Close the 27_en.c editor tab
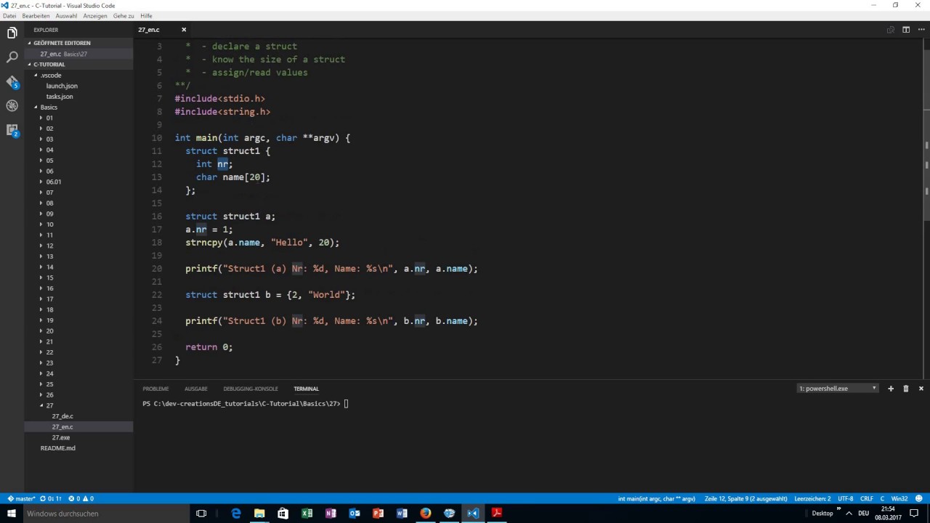Image resolution: width=930 pixels, height=523 pixels. (184, 30)
